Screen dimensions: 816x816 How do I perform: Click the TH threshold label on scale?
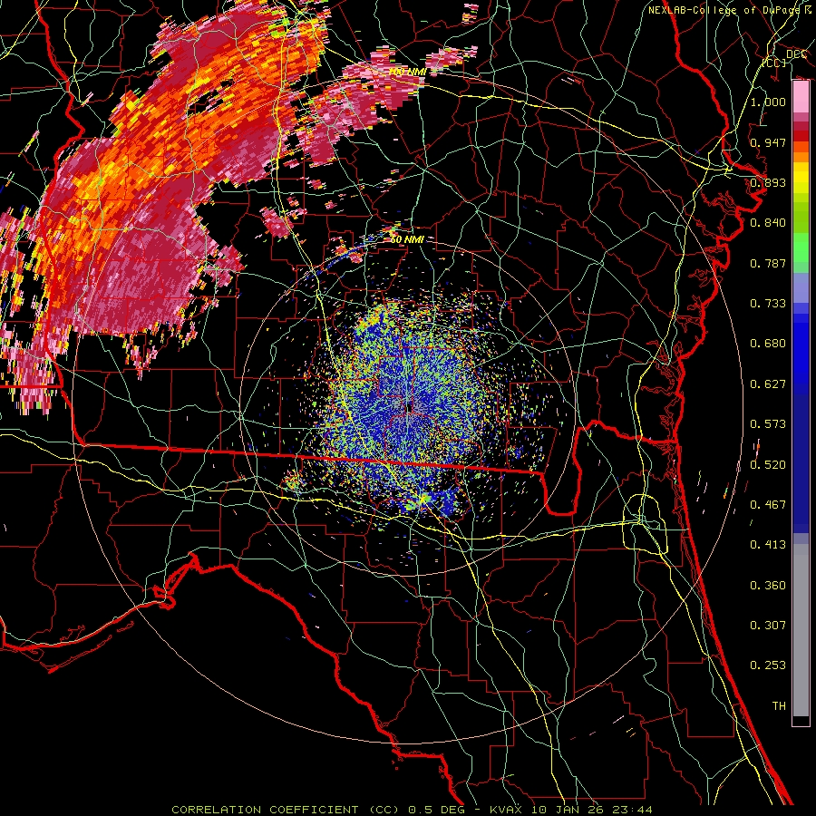[x=779, y=706]
